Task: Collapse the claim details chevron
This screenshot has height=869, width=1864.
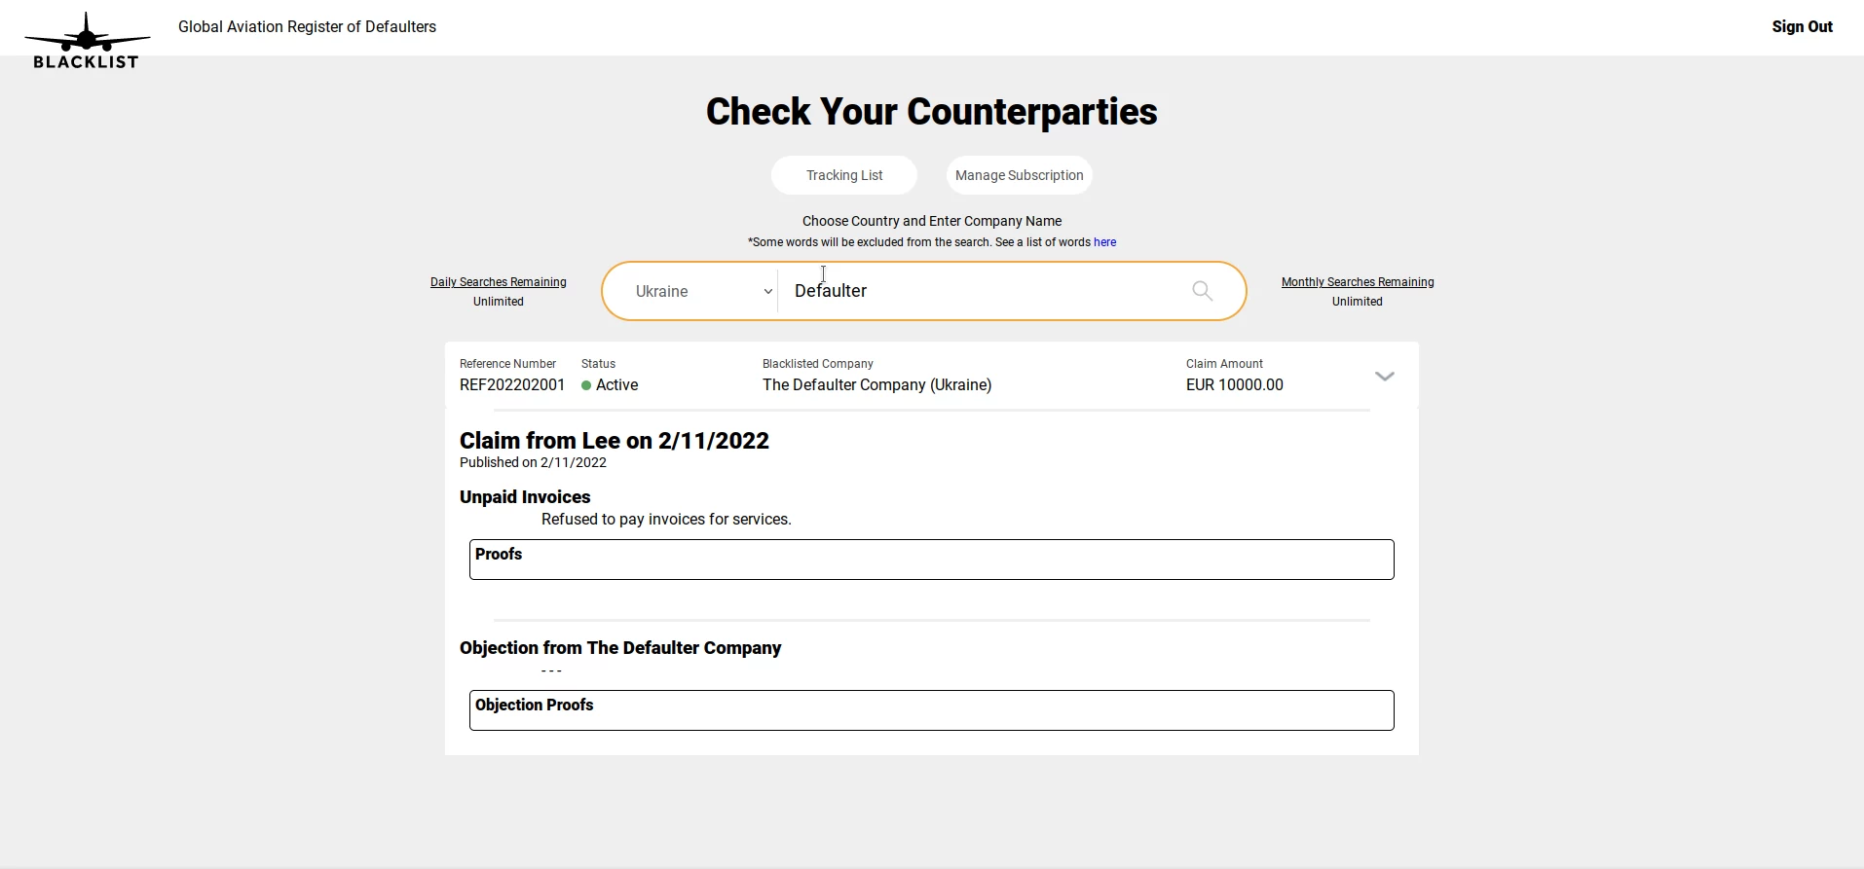Action: (x=1385, y=376)
